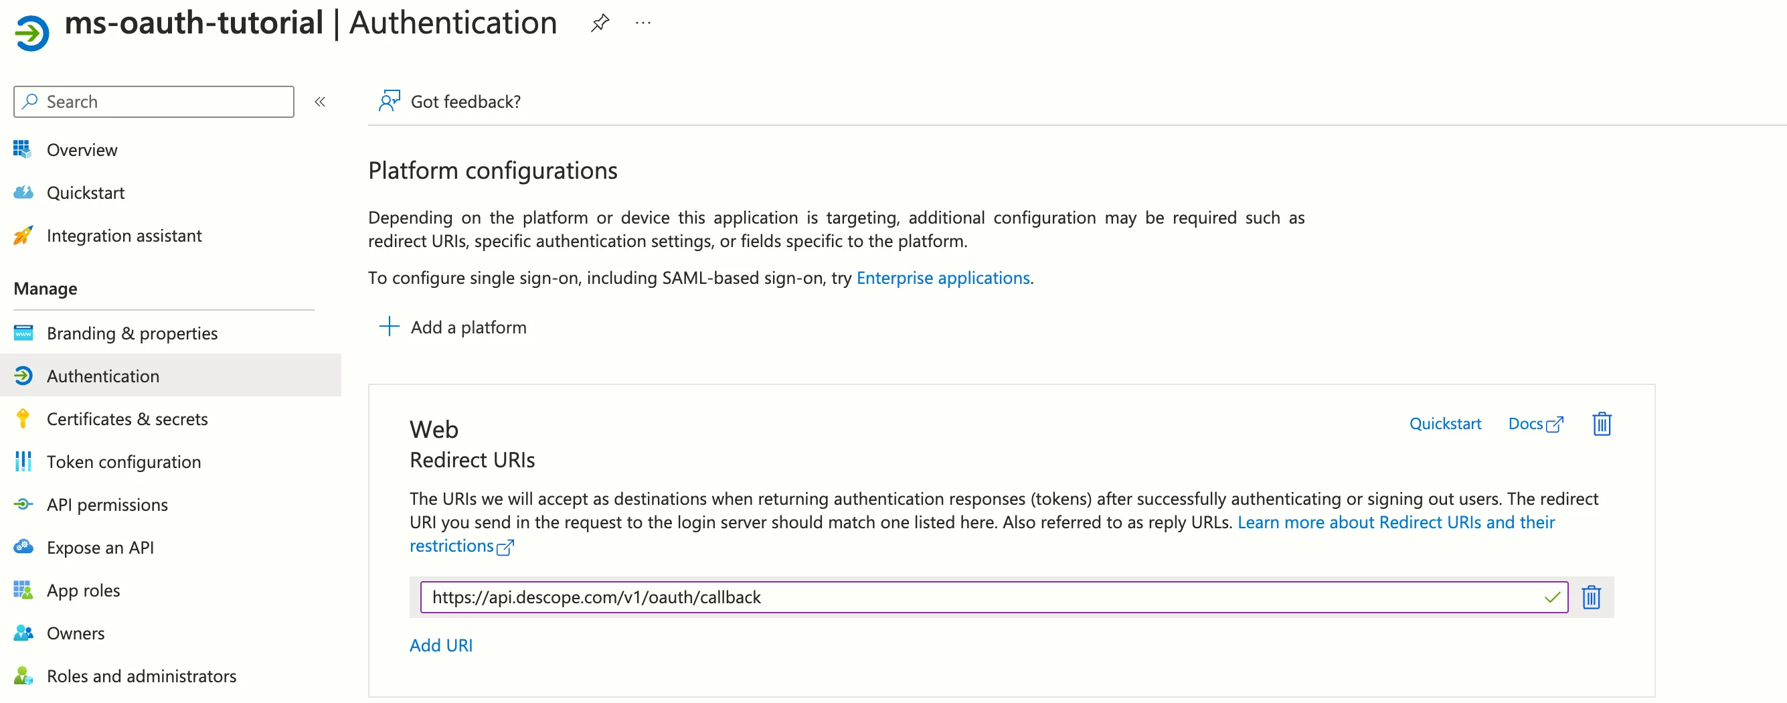Open Token configuration
Viewport: 1787px width, 703px height.
(123, 461)
